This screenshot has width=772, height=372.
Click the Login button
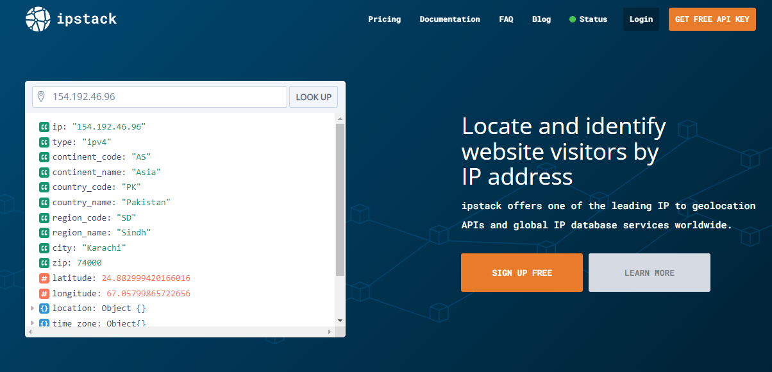click(x=641, y=19)
